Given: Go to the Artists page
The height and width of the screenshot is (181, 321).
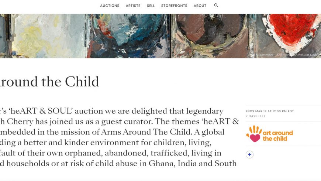Looking at the screenshot, I should (133, 6).
